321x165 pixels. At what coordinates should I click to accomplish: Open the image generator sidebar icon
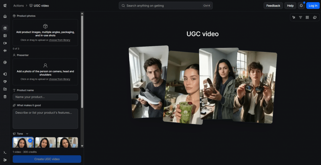tap(5, 36)
